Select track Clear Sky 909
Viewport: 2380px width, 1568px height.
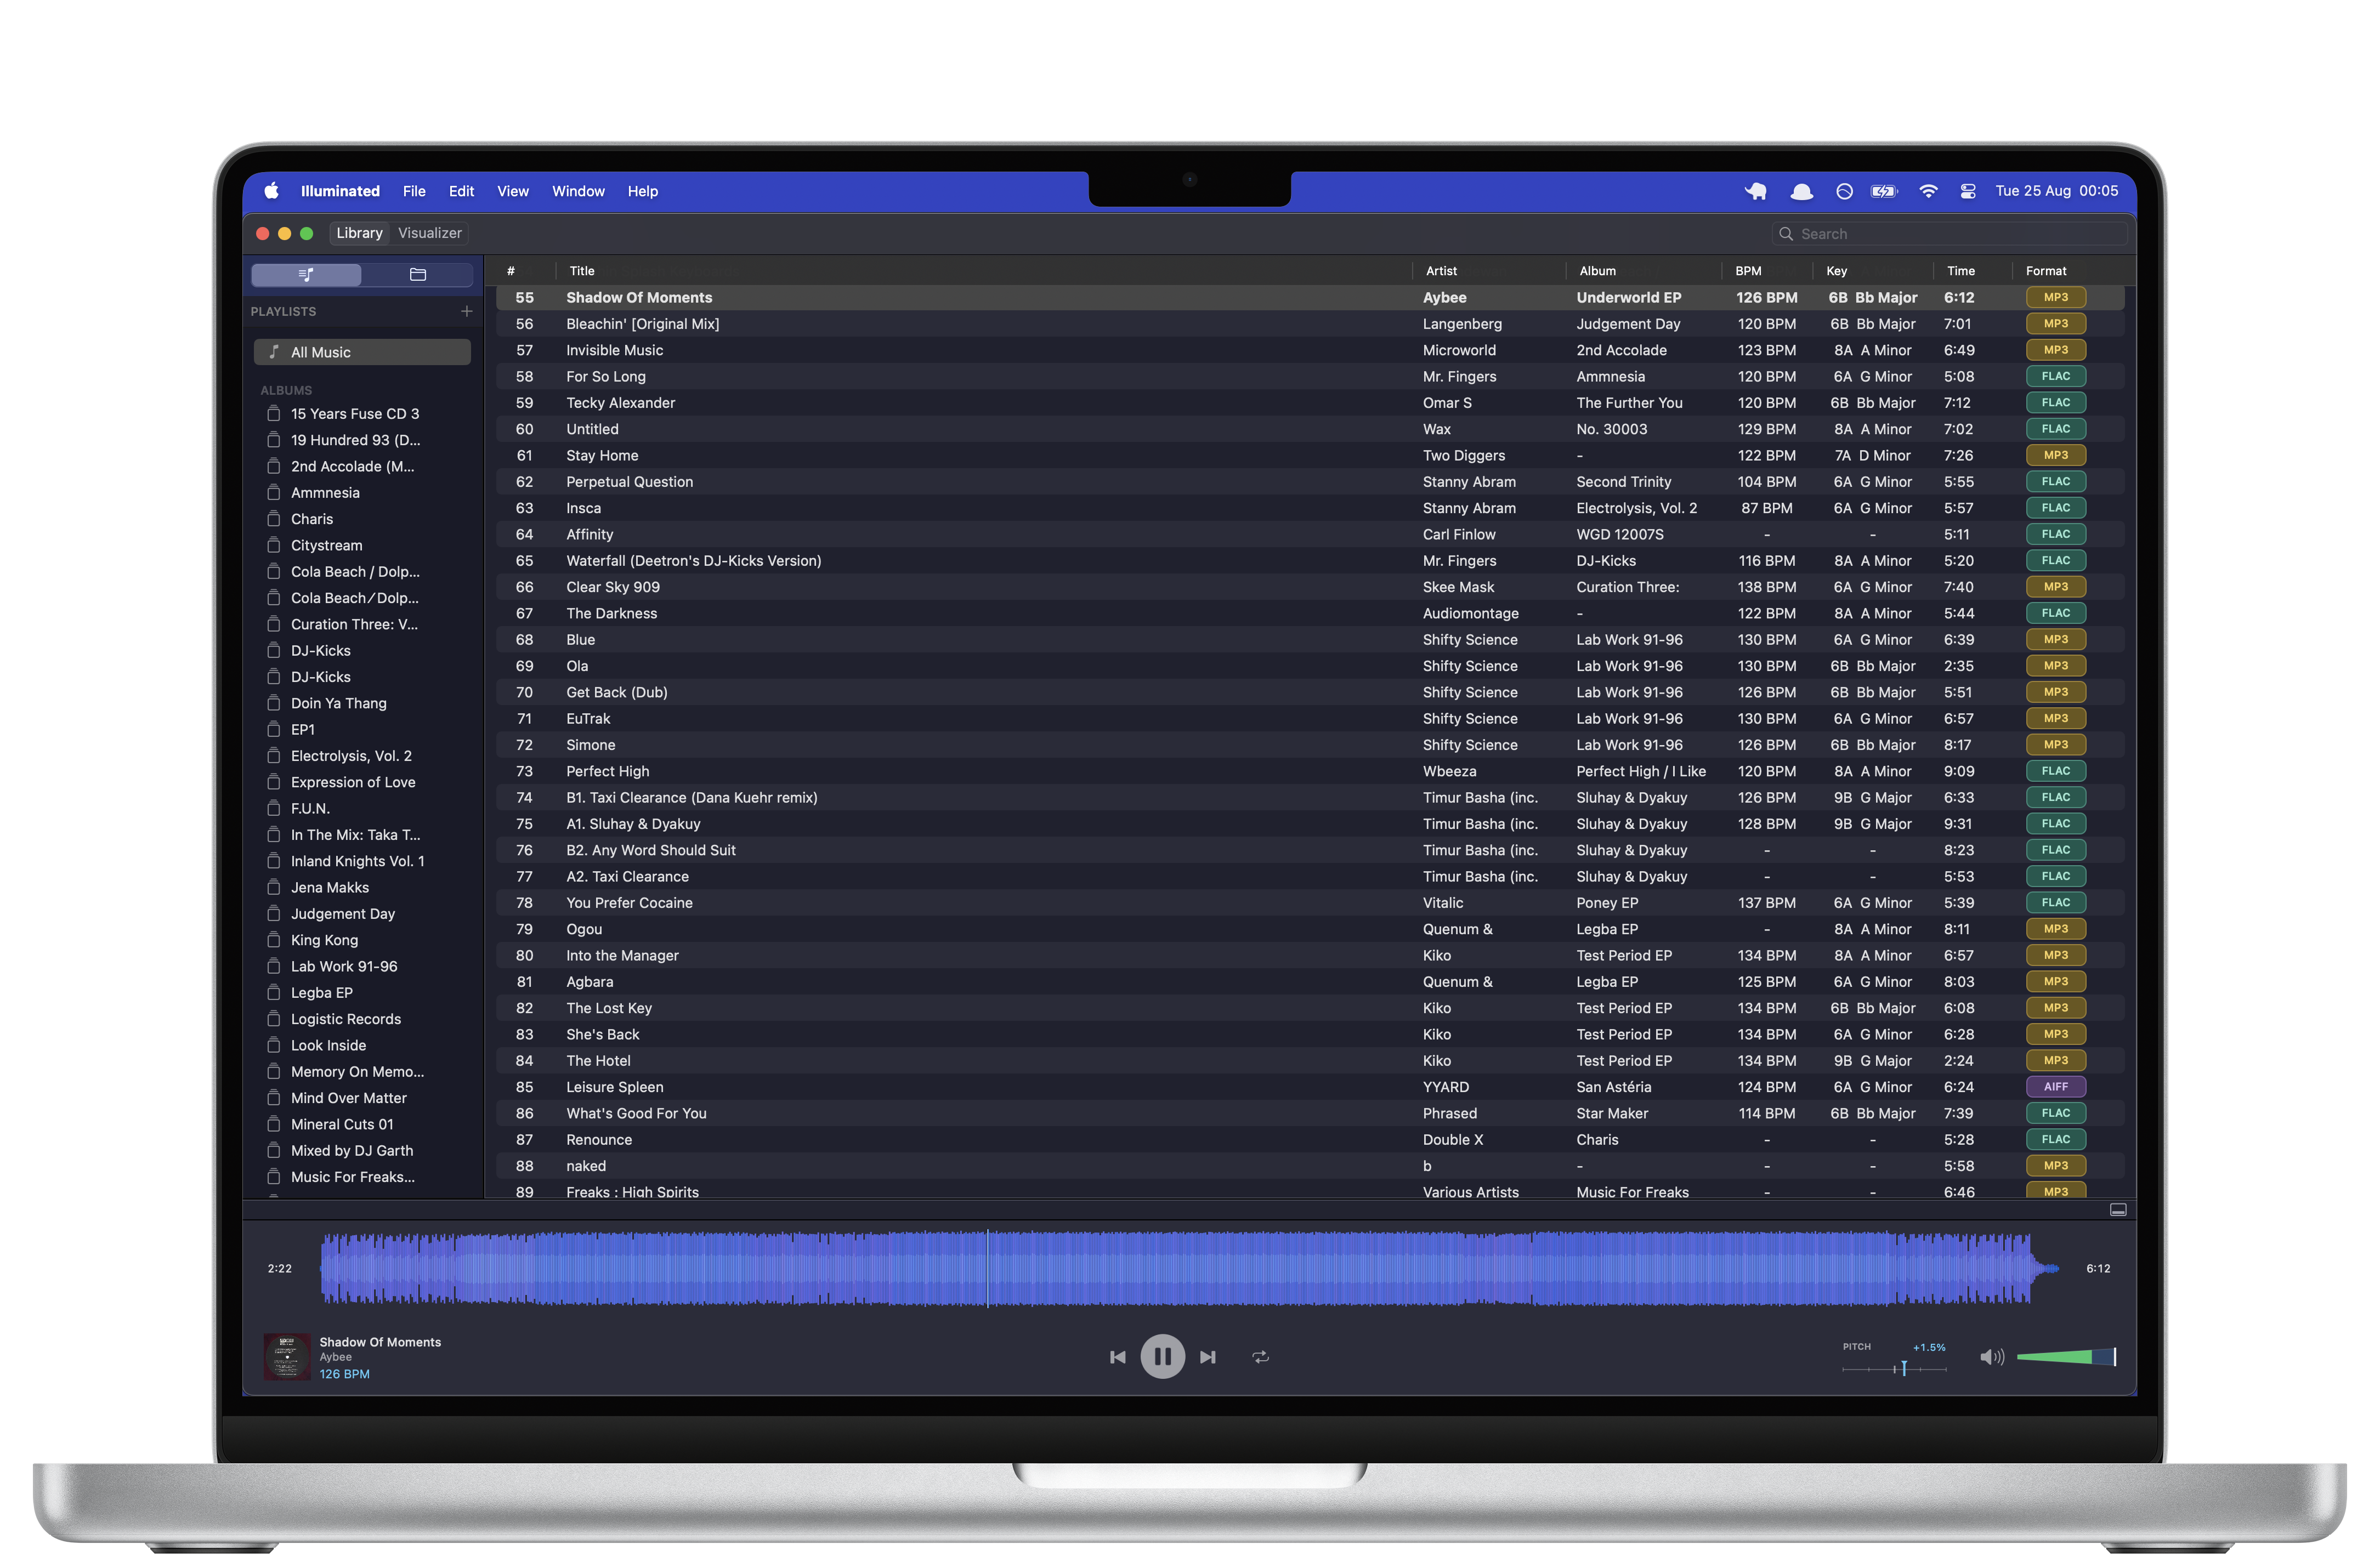pos(1309,587)
